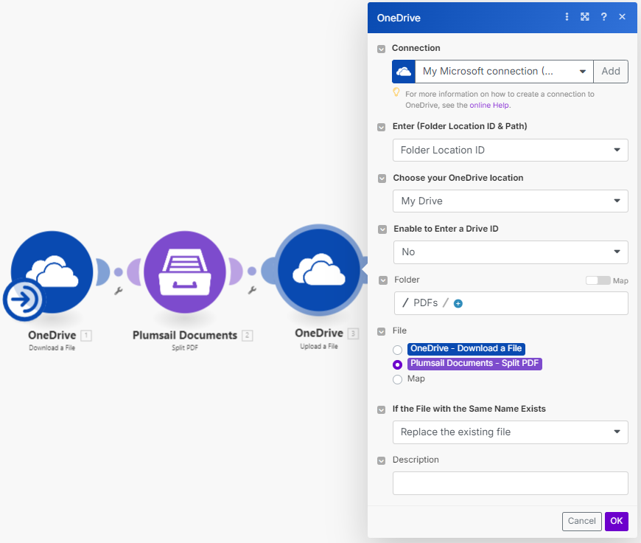This screenshot has width=641, height=543.
Task: Collapse the Folder field
Action: click(383, 280)
